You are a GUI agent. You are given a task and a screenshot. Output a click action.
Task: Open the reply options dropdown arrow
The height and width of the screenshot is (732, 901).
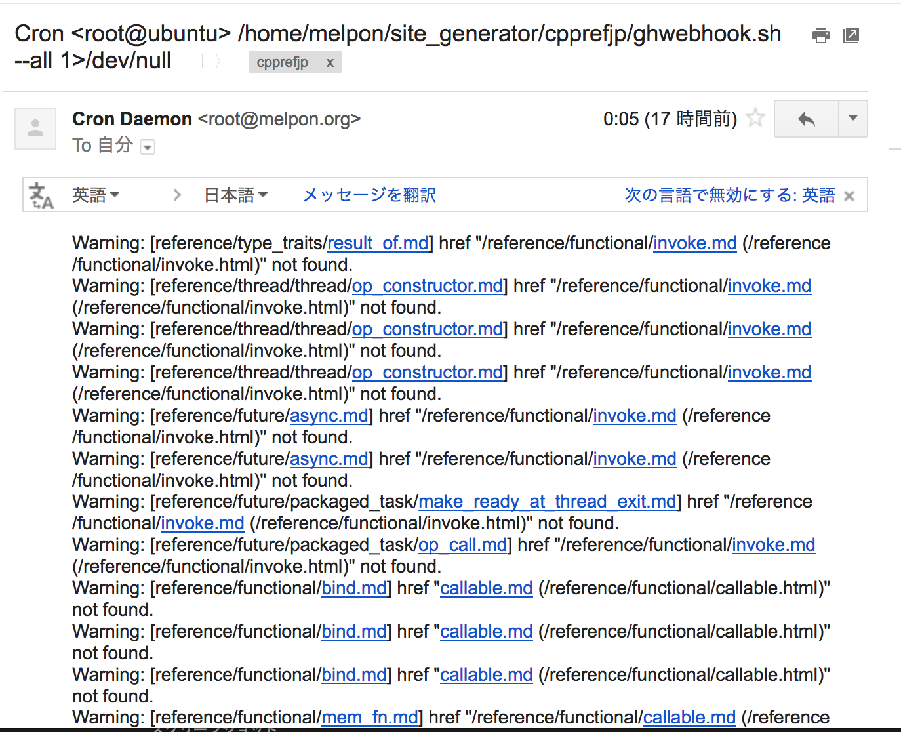(852, 119)
